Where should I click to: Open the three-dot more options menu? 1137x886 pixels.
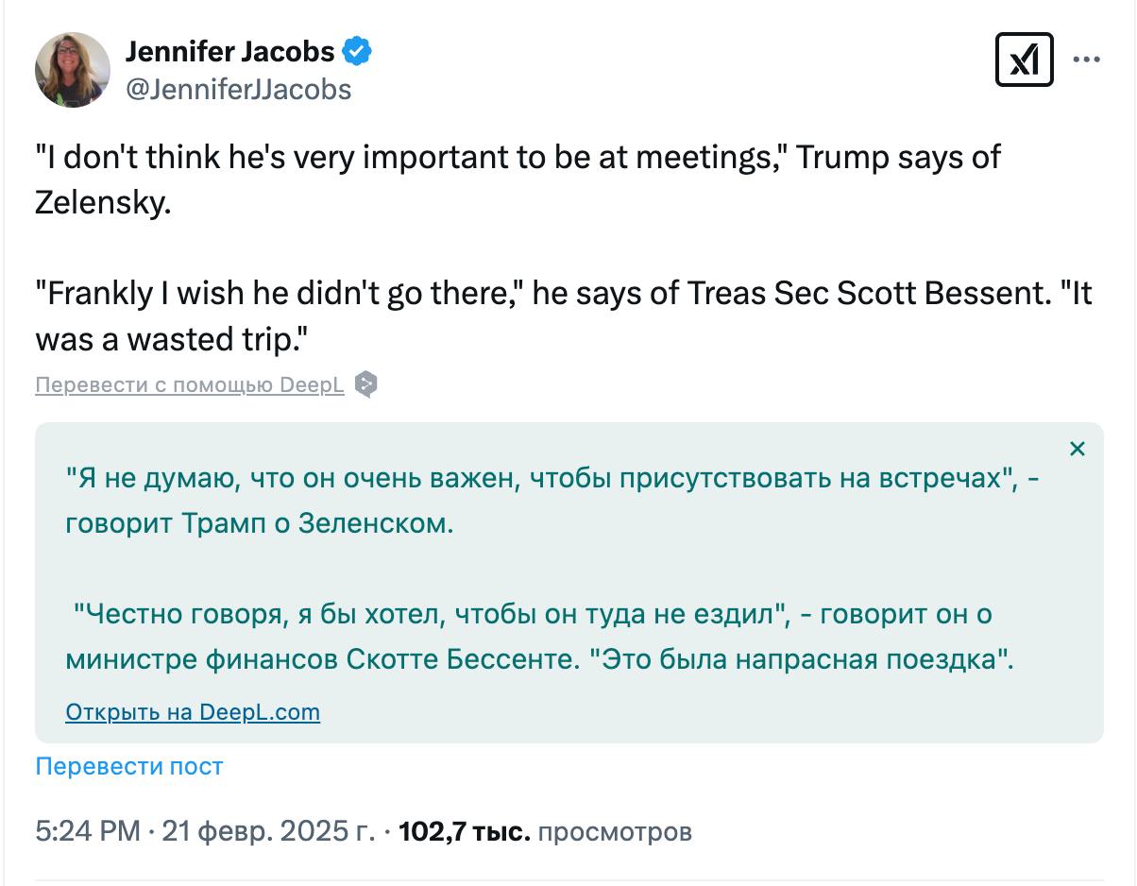(x=1087, y=60)
